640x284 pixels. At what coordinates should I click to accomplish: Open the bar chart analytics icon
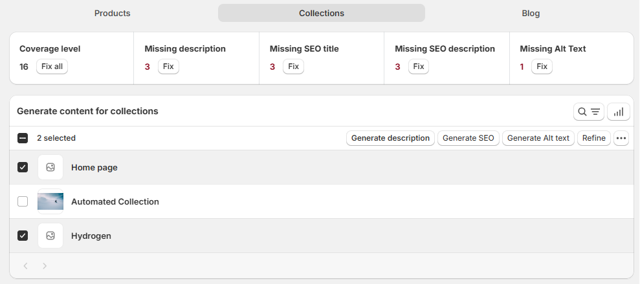619,112
